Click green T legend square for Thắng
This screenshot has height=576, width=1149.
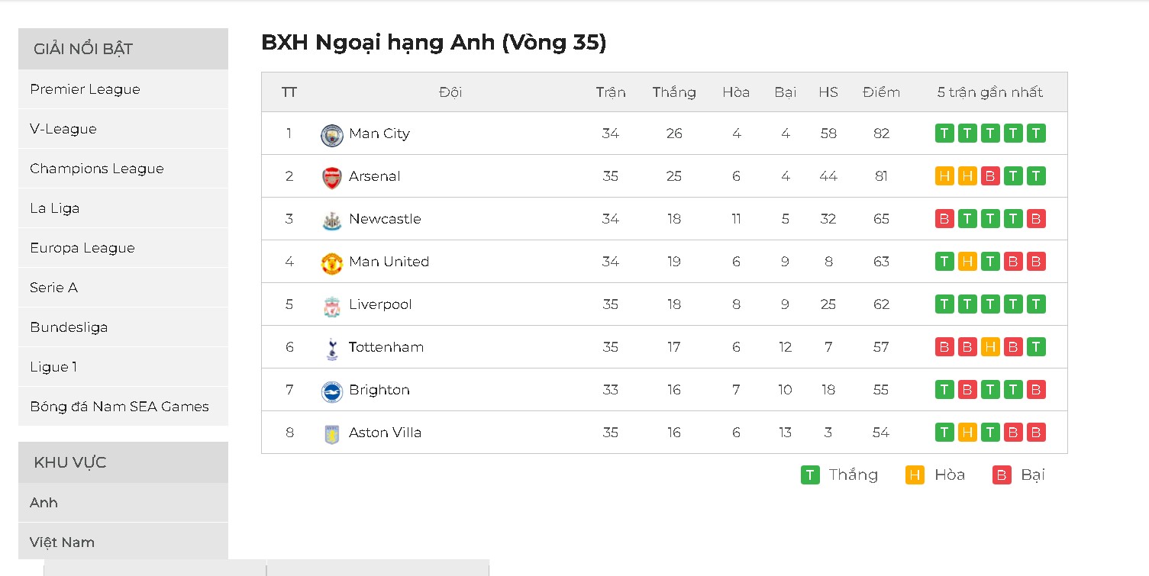click(810, 475)
